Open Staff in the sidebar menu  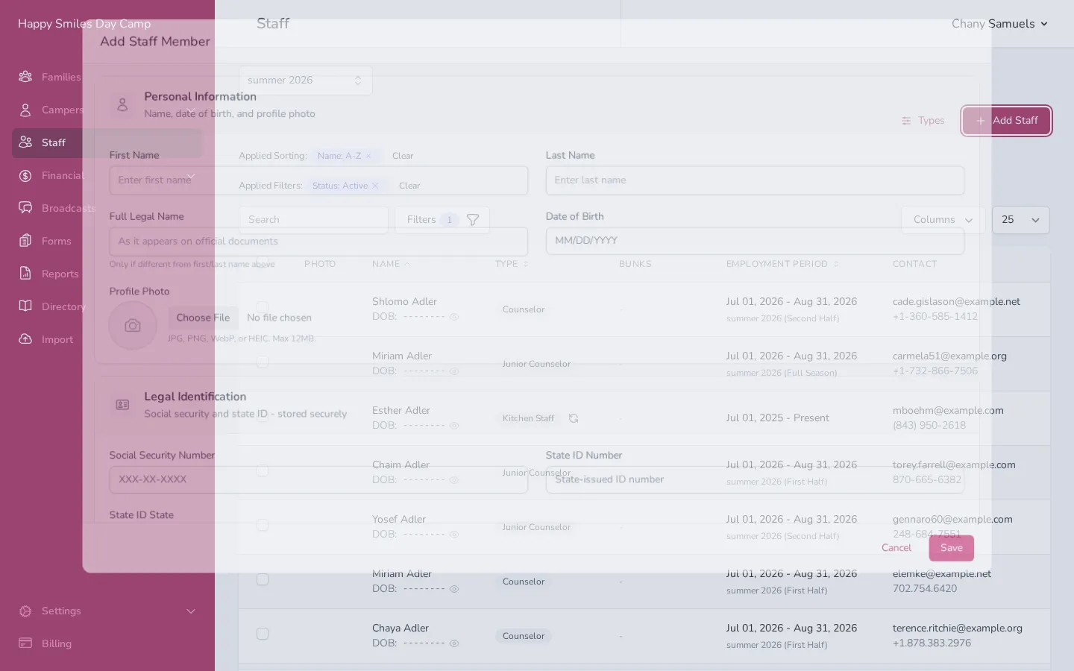click(107, 142)
